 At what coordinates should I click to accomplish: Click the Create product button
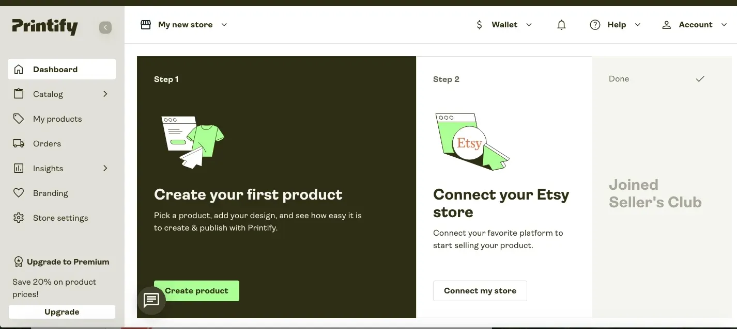[196, 291]
